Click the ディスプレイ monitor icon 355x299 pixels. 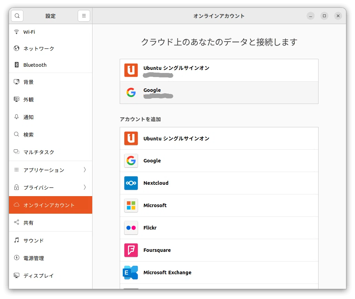[x=17, y=276]
